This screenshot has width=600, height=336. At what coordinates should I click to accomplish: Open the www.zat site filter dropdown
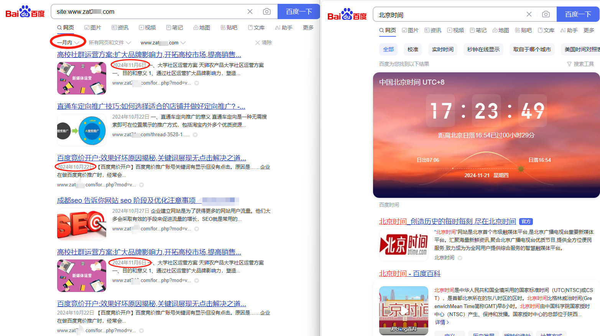point(163,42)
